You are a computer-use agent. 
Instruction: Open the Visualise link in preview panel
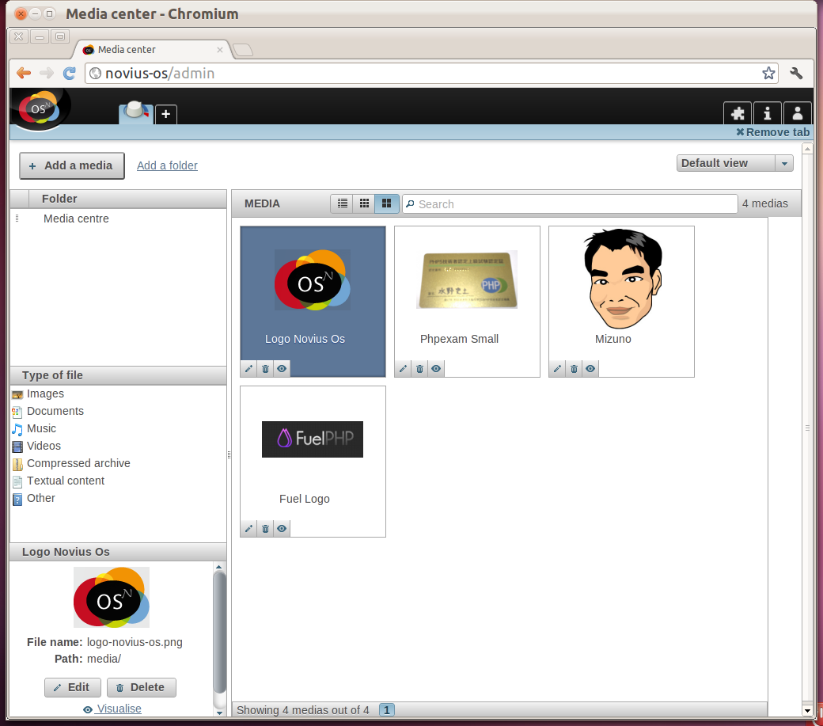pyautogui.click(x=112, y=709)
